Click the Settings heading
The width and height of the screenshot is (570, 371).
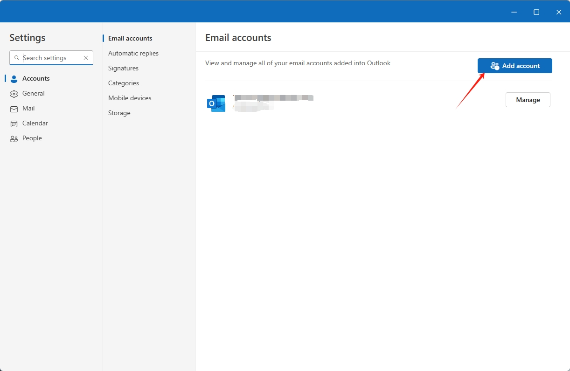[27, 38]
